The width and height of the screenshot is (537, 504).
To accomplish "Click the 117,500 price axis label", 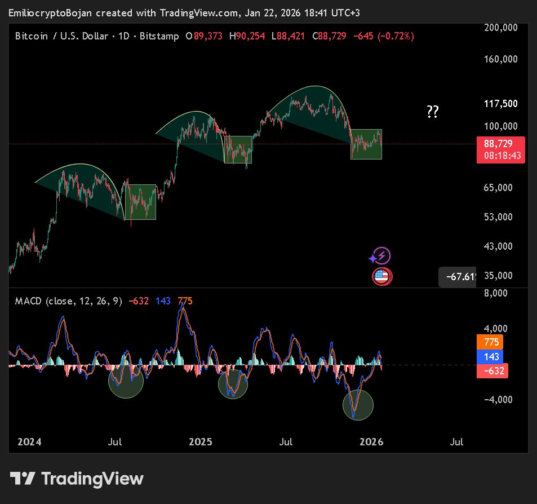I will coord(501,104).
